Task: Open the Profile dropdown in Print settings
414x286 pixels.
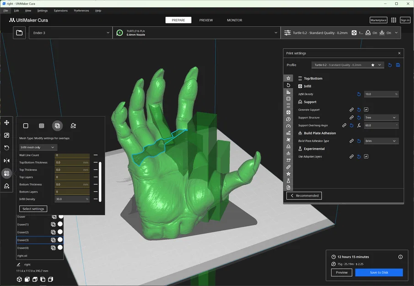Action: click(x=348, y=65)
